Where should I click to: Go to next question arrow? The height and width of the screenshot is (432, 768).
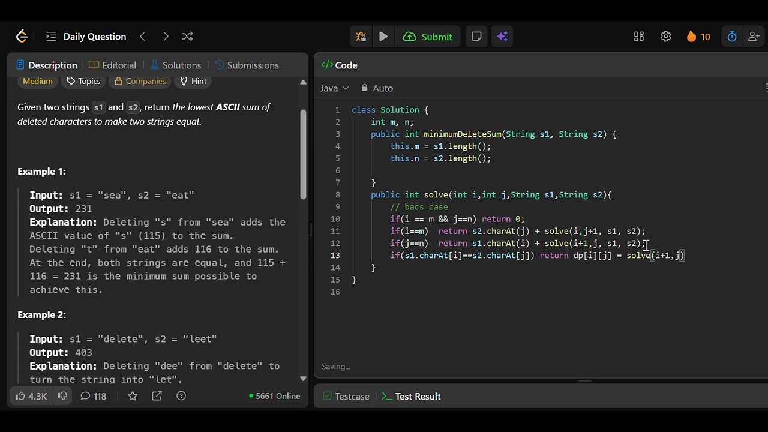pos(165,37)
